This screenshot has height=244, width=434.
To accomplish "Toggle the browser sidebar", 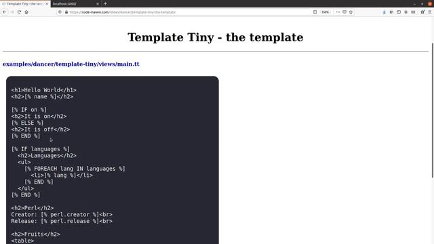I will point(399,12).
